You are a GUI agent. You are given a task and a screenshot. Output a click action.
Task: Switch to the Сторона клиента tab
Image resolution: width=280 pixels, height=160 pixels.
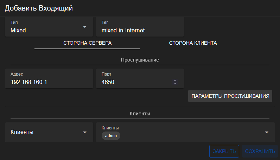point(193,43)
